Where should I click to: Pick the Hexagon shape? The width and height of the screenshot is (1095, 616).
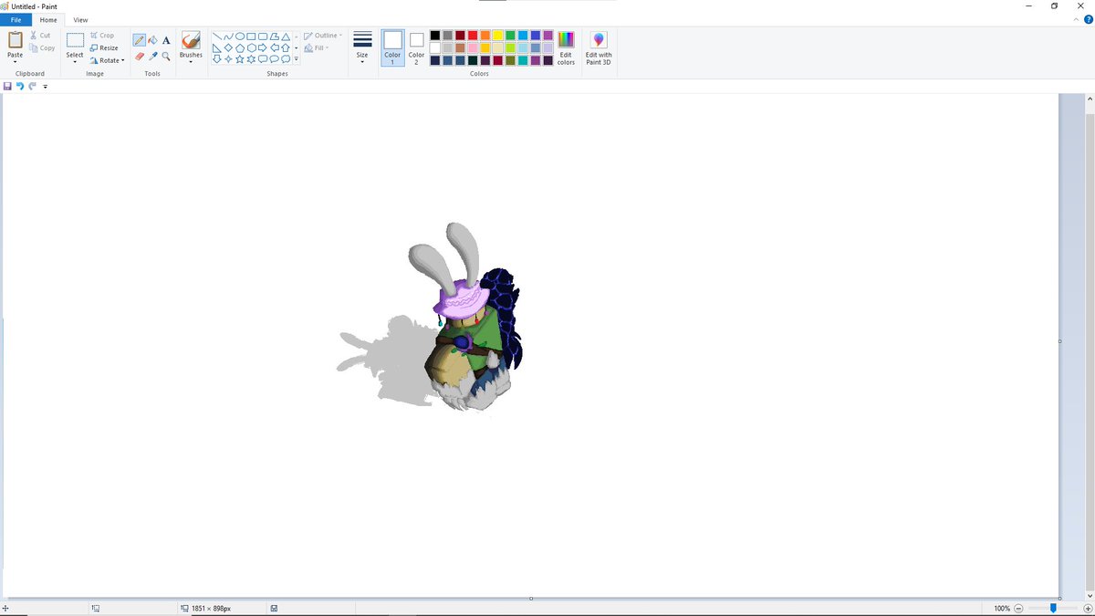tap(251, 47)
